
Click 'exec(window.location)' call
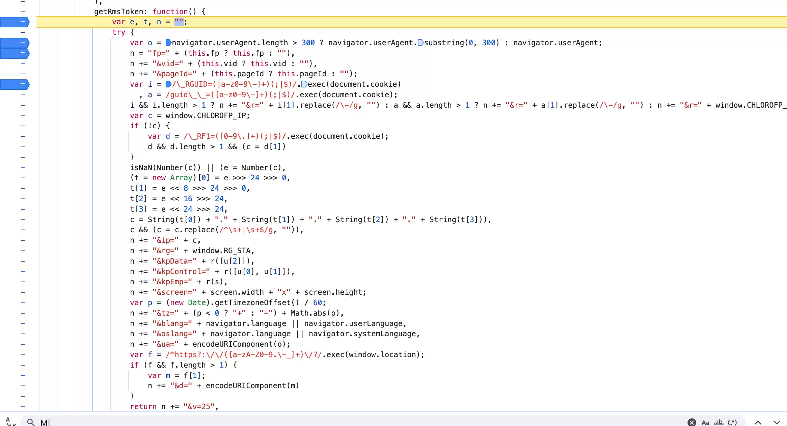[x=373, y=354]
